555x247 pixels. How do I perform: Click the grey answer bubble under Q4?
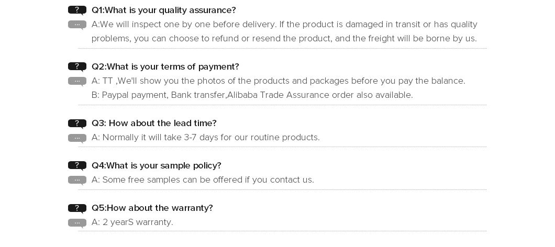(x=77, y=180)
